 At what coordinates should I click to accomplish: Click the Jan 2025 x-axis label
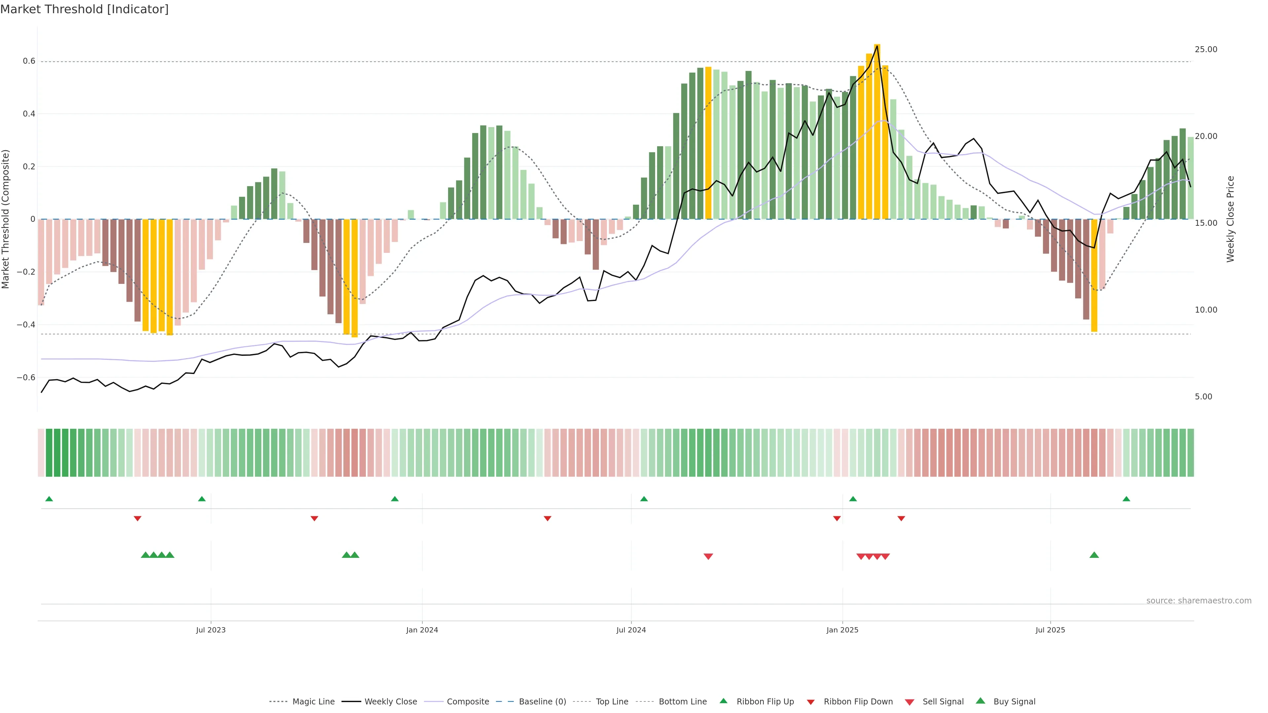coord(842,630)
